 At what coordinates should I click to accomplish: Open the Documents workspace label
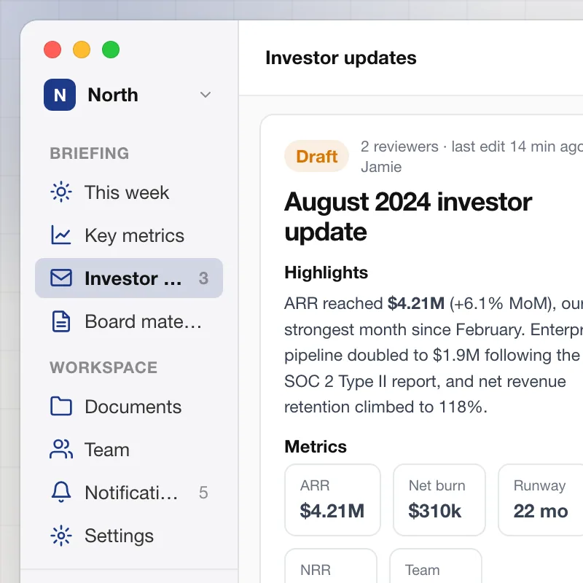coord(133,407)
